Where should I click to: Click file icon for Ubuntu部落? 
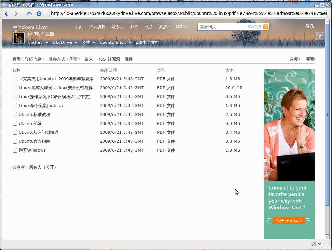tap(15, 124)
